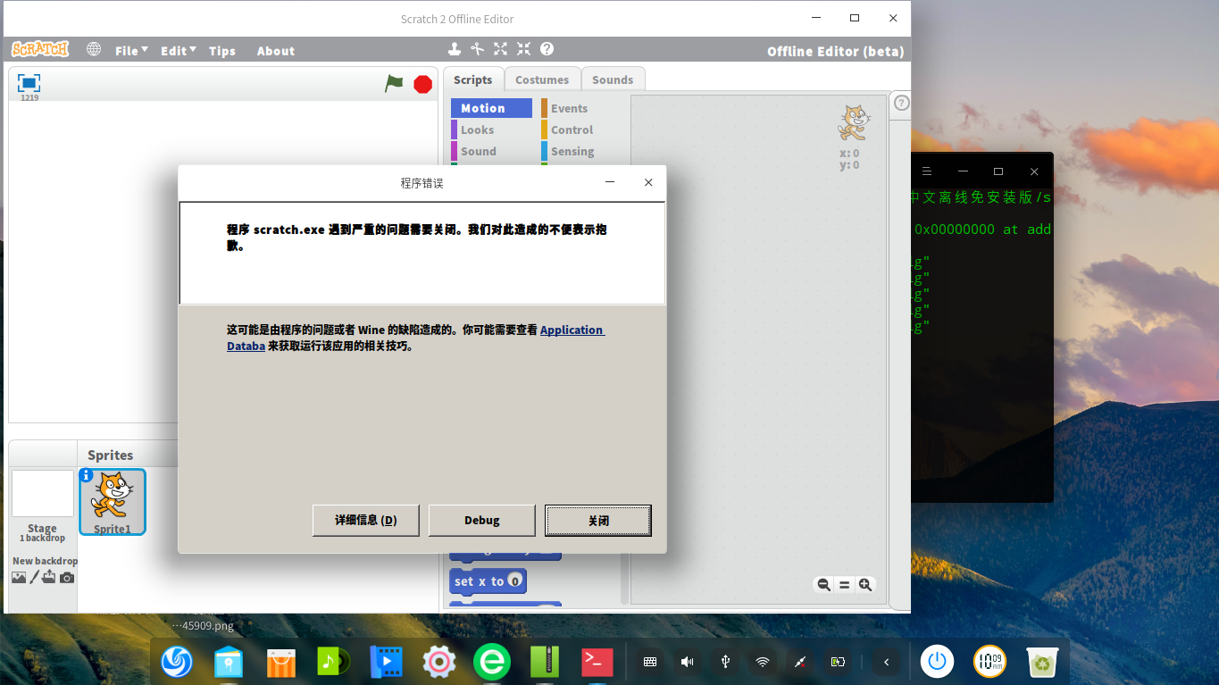Screen dimensions: 1219x685
Task: Switch to the Sounds tab
Action: coord(613,79)
